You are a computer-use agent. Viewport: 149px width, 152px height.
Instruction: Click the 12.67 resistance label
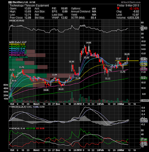click(x=118, y=59)
